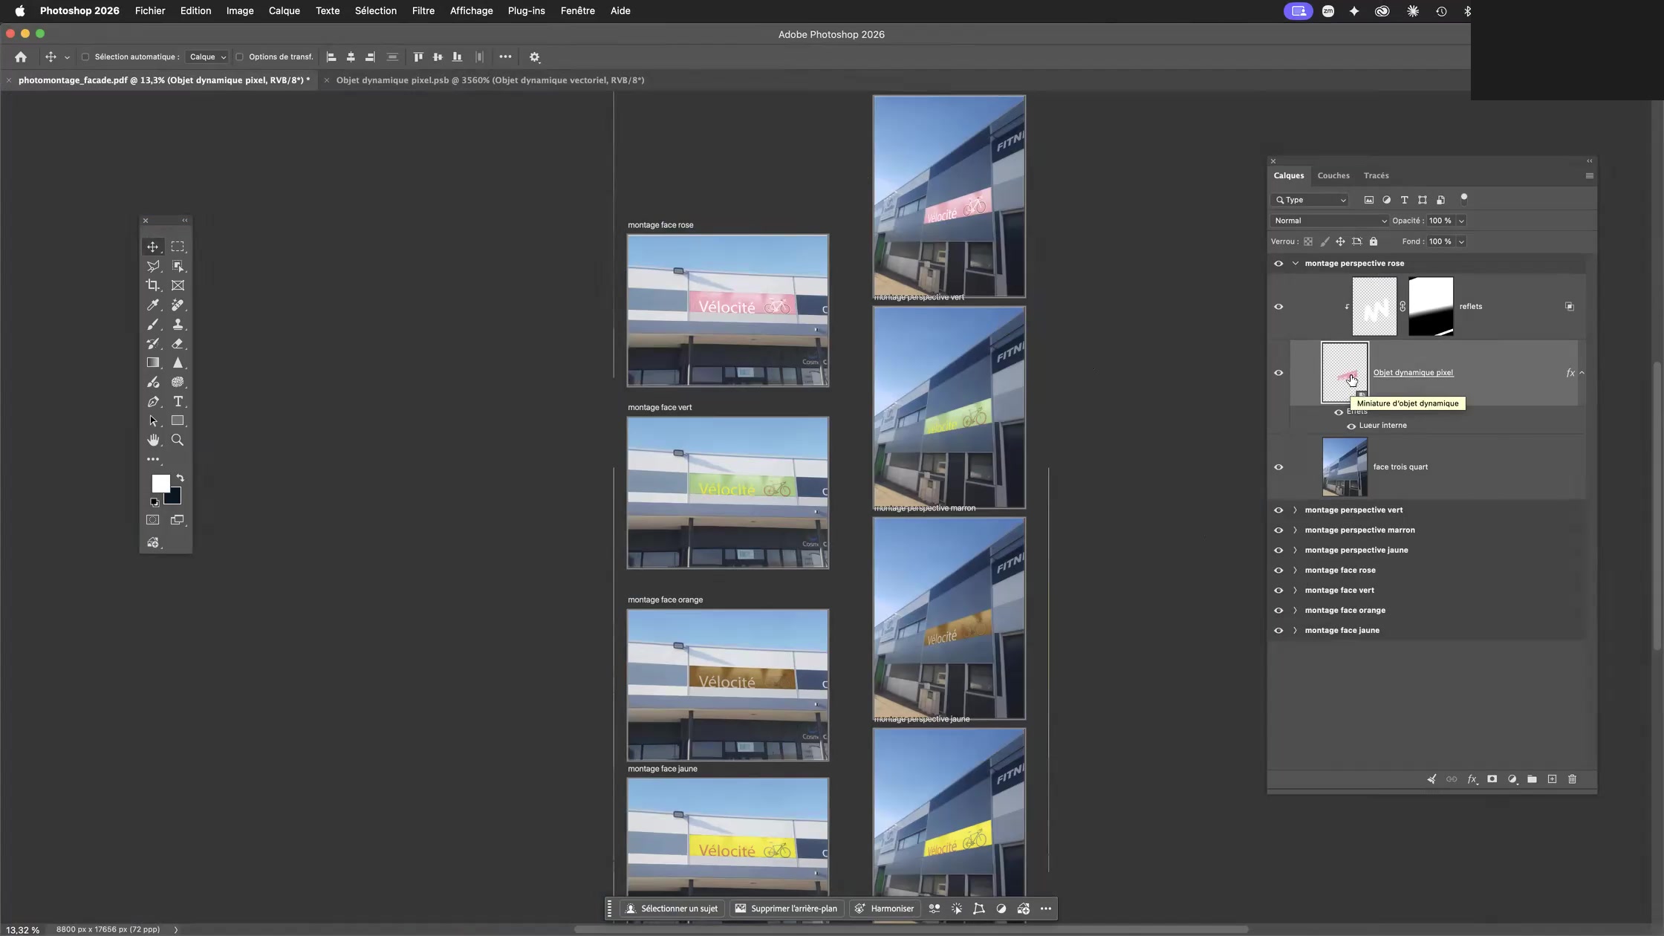Open the layer filter Type dropdown
Viewport: 1664px width, 936px height.
tap(1310, 200)
